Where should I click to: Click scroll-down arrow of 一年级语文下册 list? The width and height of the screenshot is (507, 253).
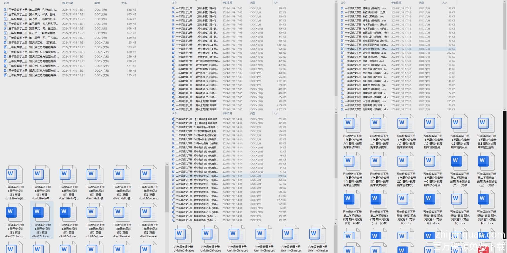tap(504, 109)
